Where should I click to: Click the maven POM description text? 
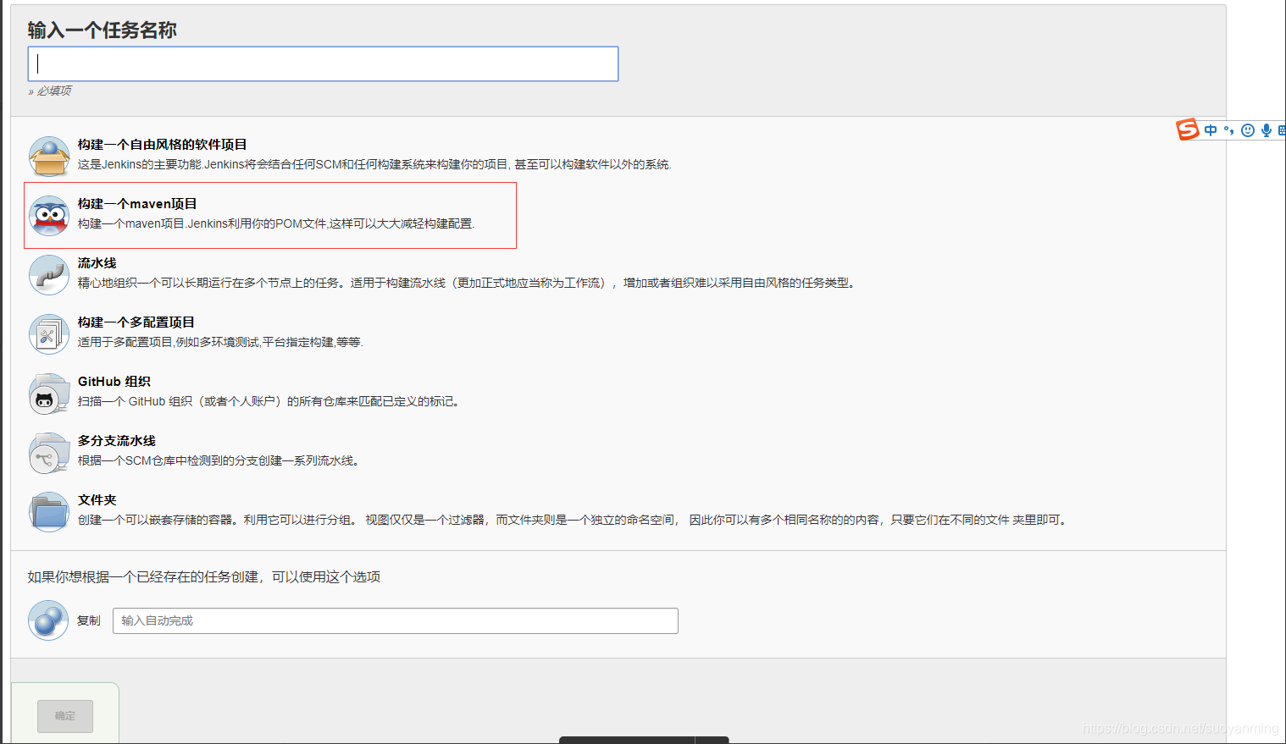276,223
